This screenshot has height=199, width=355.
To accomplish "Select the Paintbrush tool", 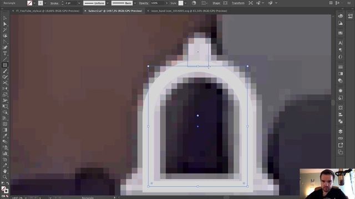I will tap(5, 71).
